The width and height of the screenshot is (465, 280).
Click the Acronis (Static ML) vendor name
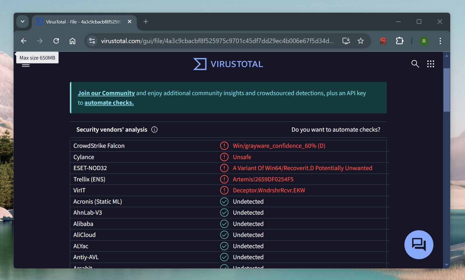tap(98, 202)
